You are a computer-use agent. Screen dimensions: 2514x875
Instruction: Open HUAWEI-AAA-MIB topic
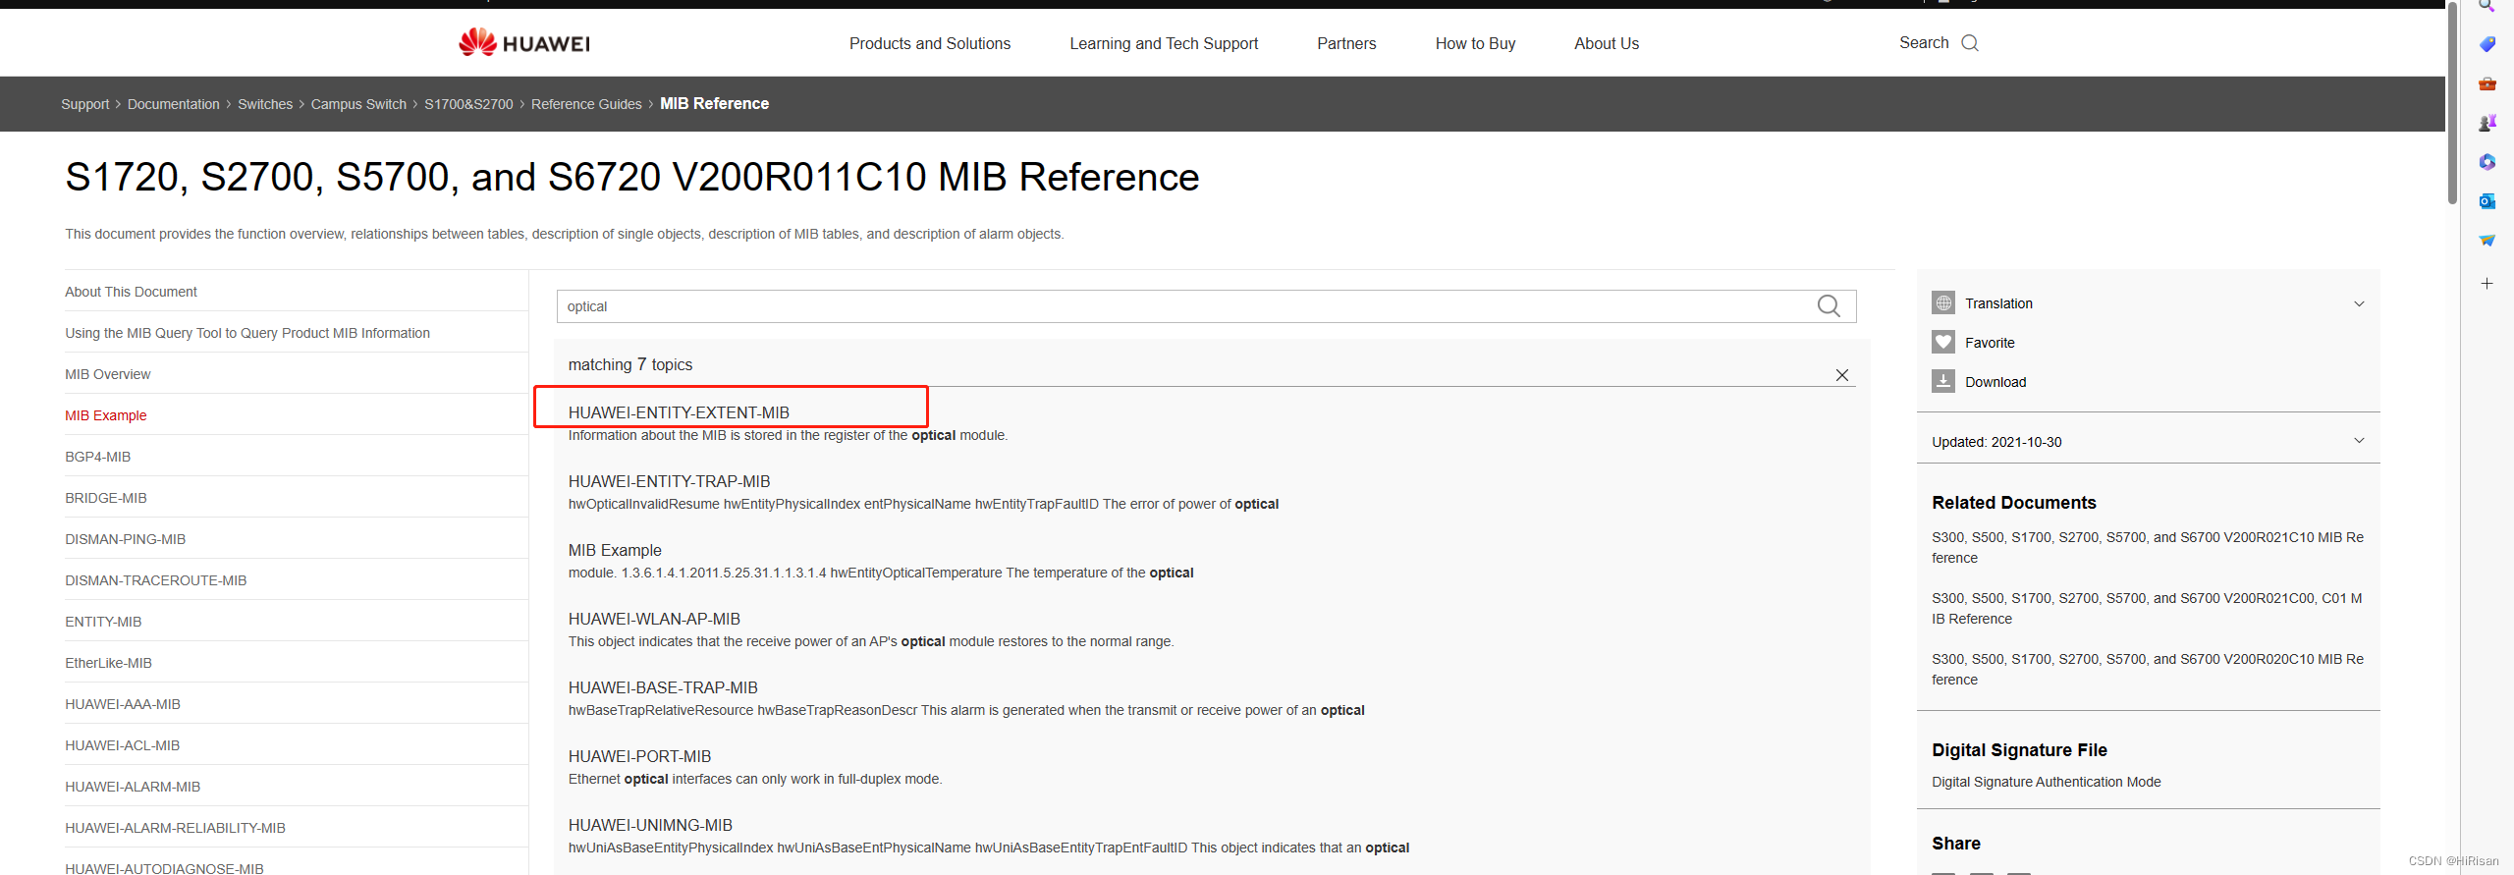[123, 704]
